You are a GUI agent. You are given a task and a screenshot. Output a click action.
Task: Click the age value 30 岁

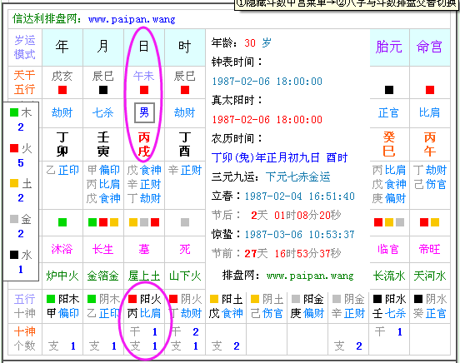point(257,43)
